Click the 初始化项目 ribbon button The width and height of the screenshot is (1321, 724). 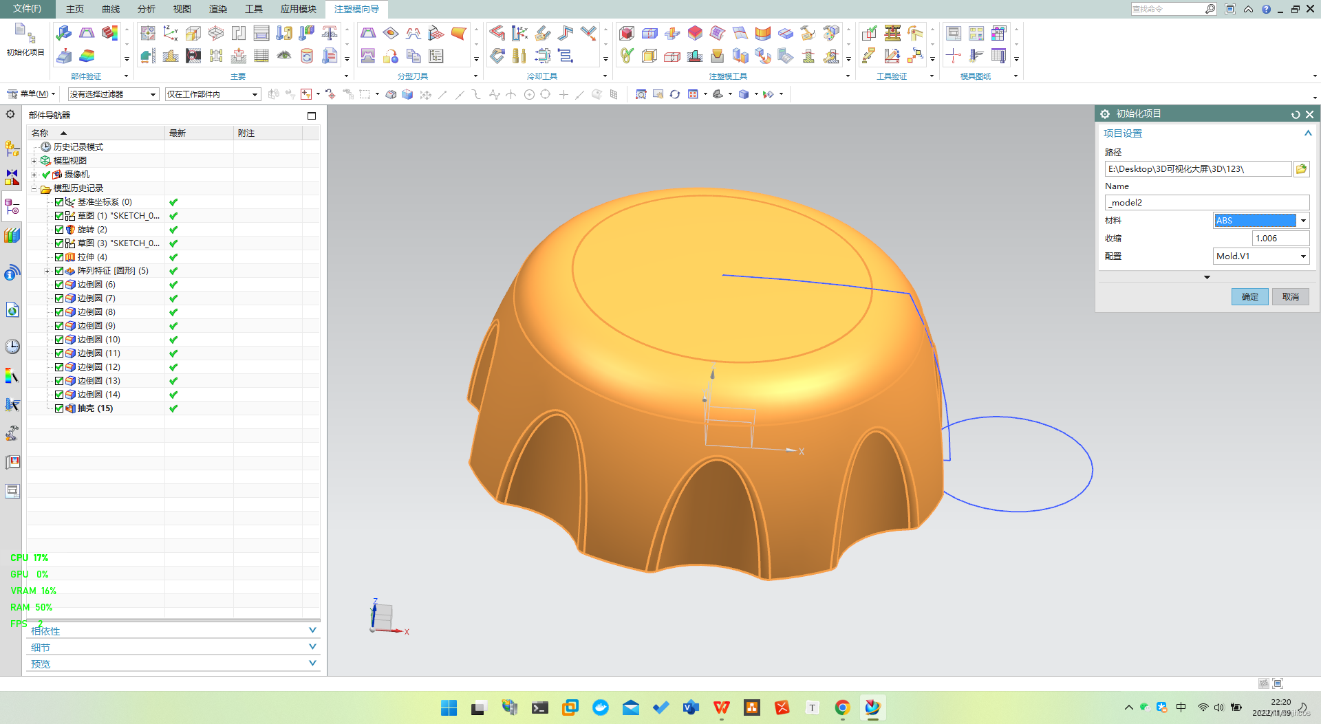click(25, 40)
